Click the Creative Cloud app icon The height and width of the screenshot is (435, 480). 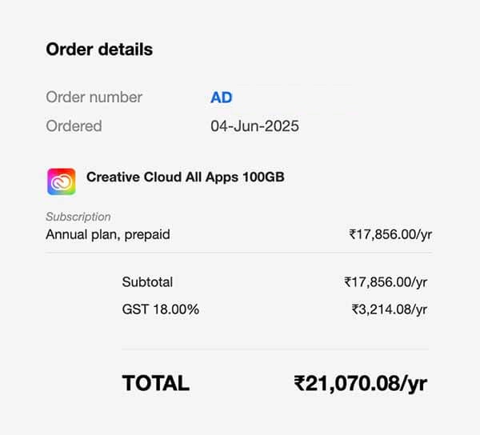tap(62, 182)
